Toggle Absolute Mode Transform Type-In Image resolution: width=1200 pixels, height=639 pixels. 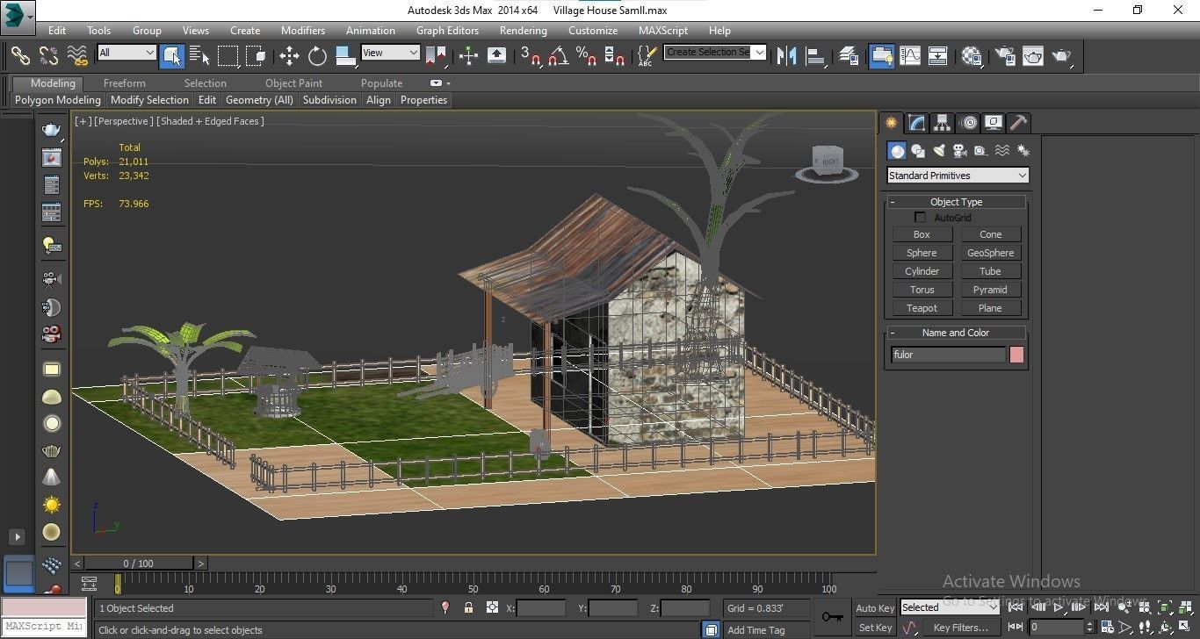coord(492,607)
